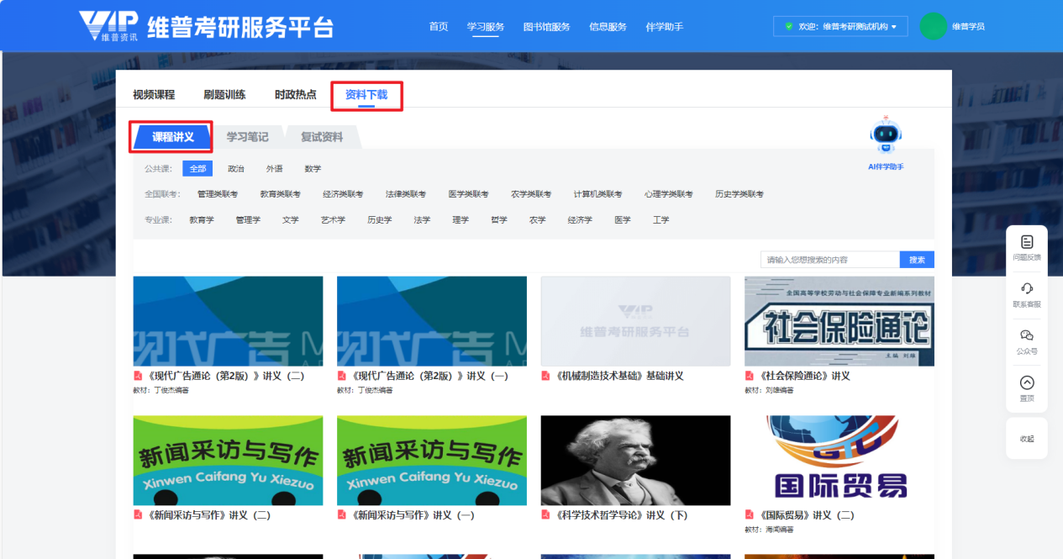The image size is (1063, 559).
Task: Select the 全部 filter under 公共课
Action: tap(197, 169)
